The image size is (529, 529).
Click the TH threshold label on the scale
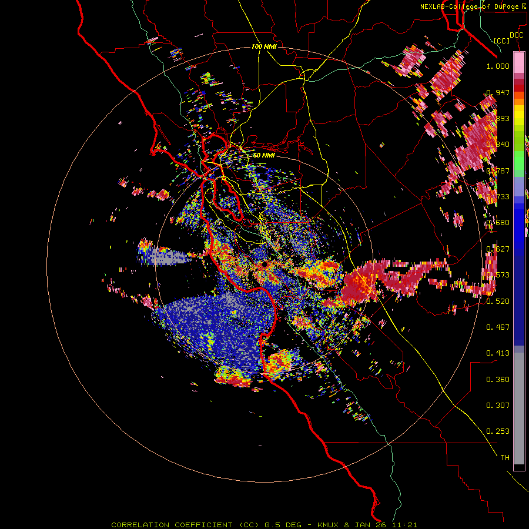(x=505, y=457)
